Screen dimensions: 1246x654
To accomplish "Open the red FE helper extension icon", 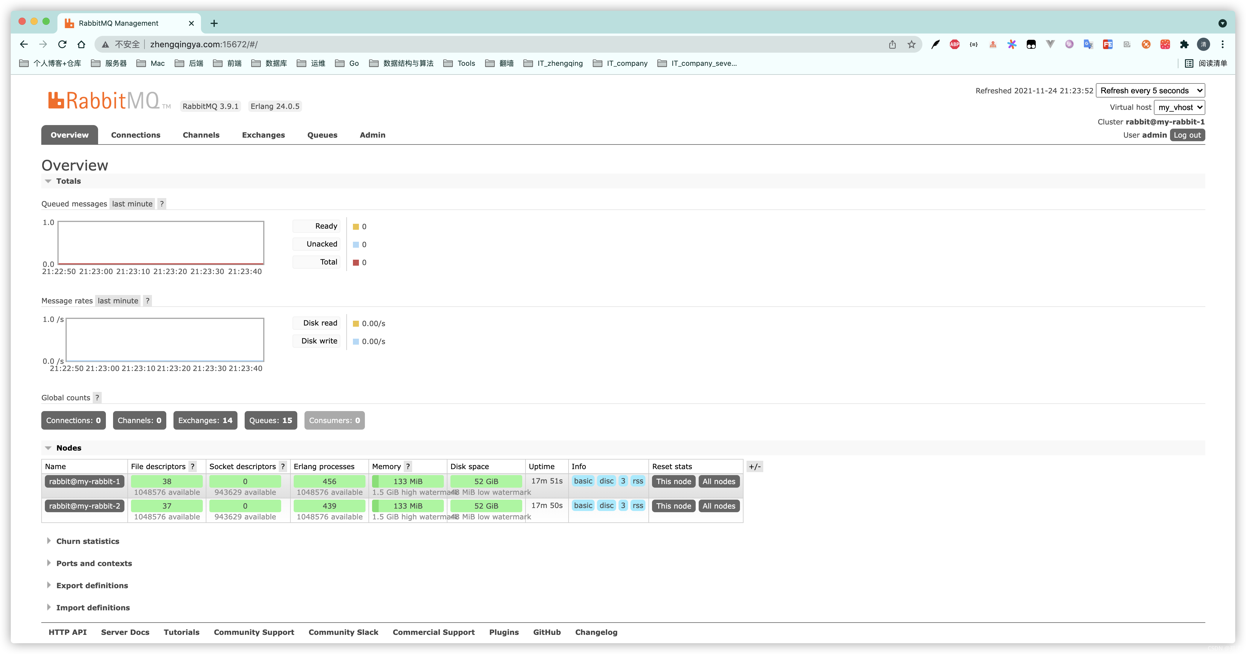I will click(1108, 45).
